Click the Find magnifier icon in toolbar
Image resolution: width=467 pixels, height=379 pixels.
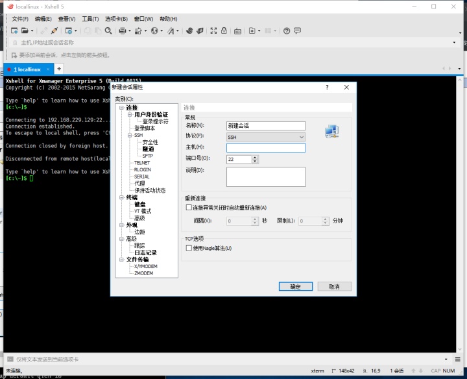108,31
